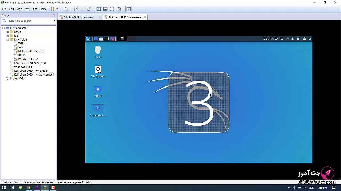The image size is (341, 191).
Task: Enter full screen mode icon
Action: click(x=112, y=9)
